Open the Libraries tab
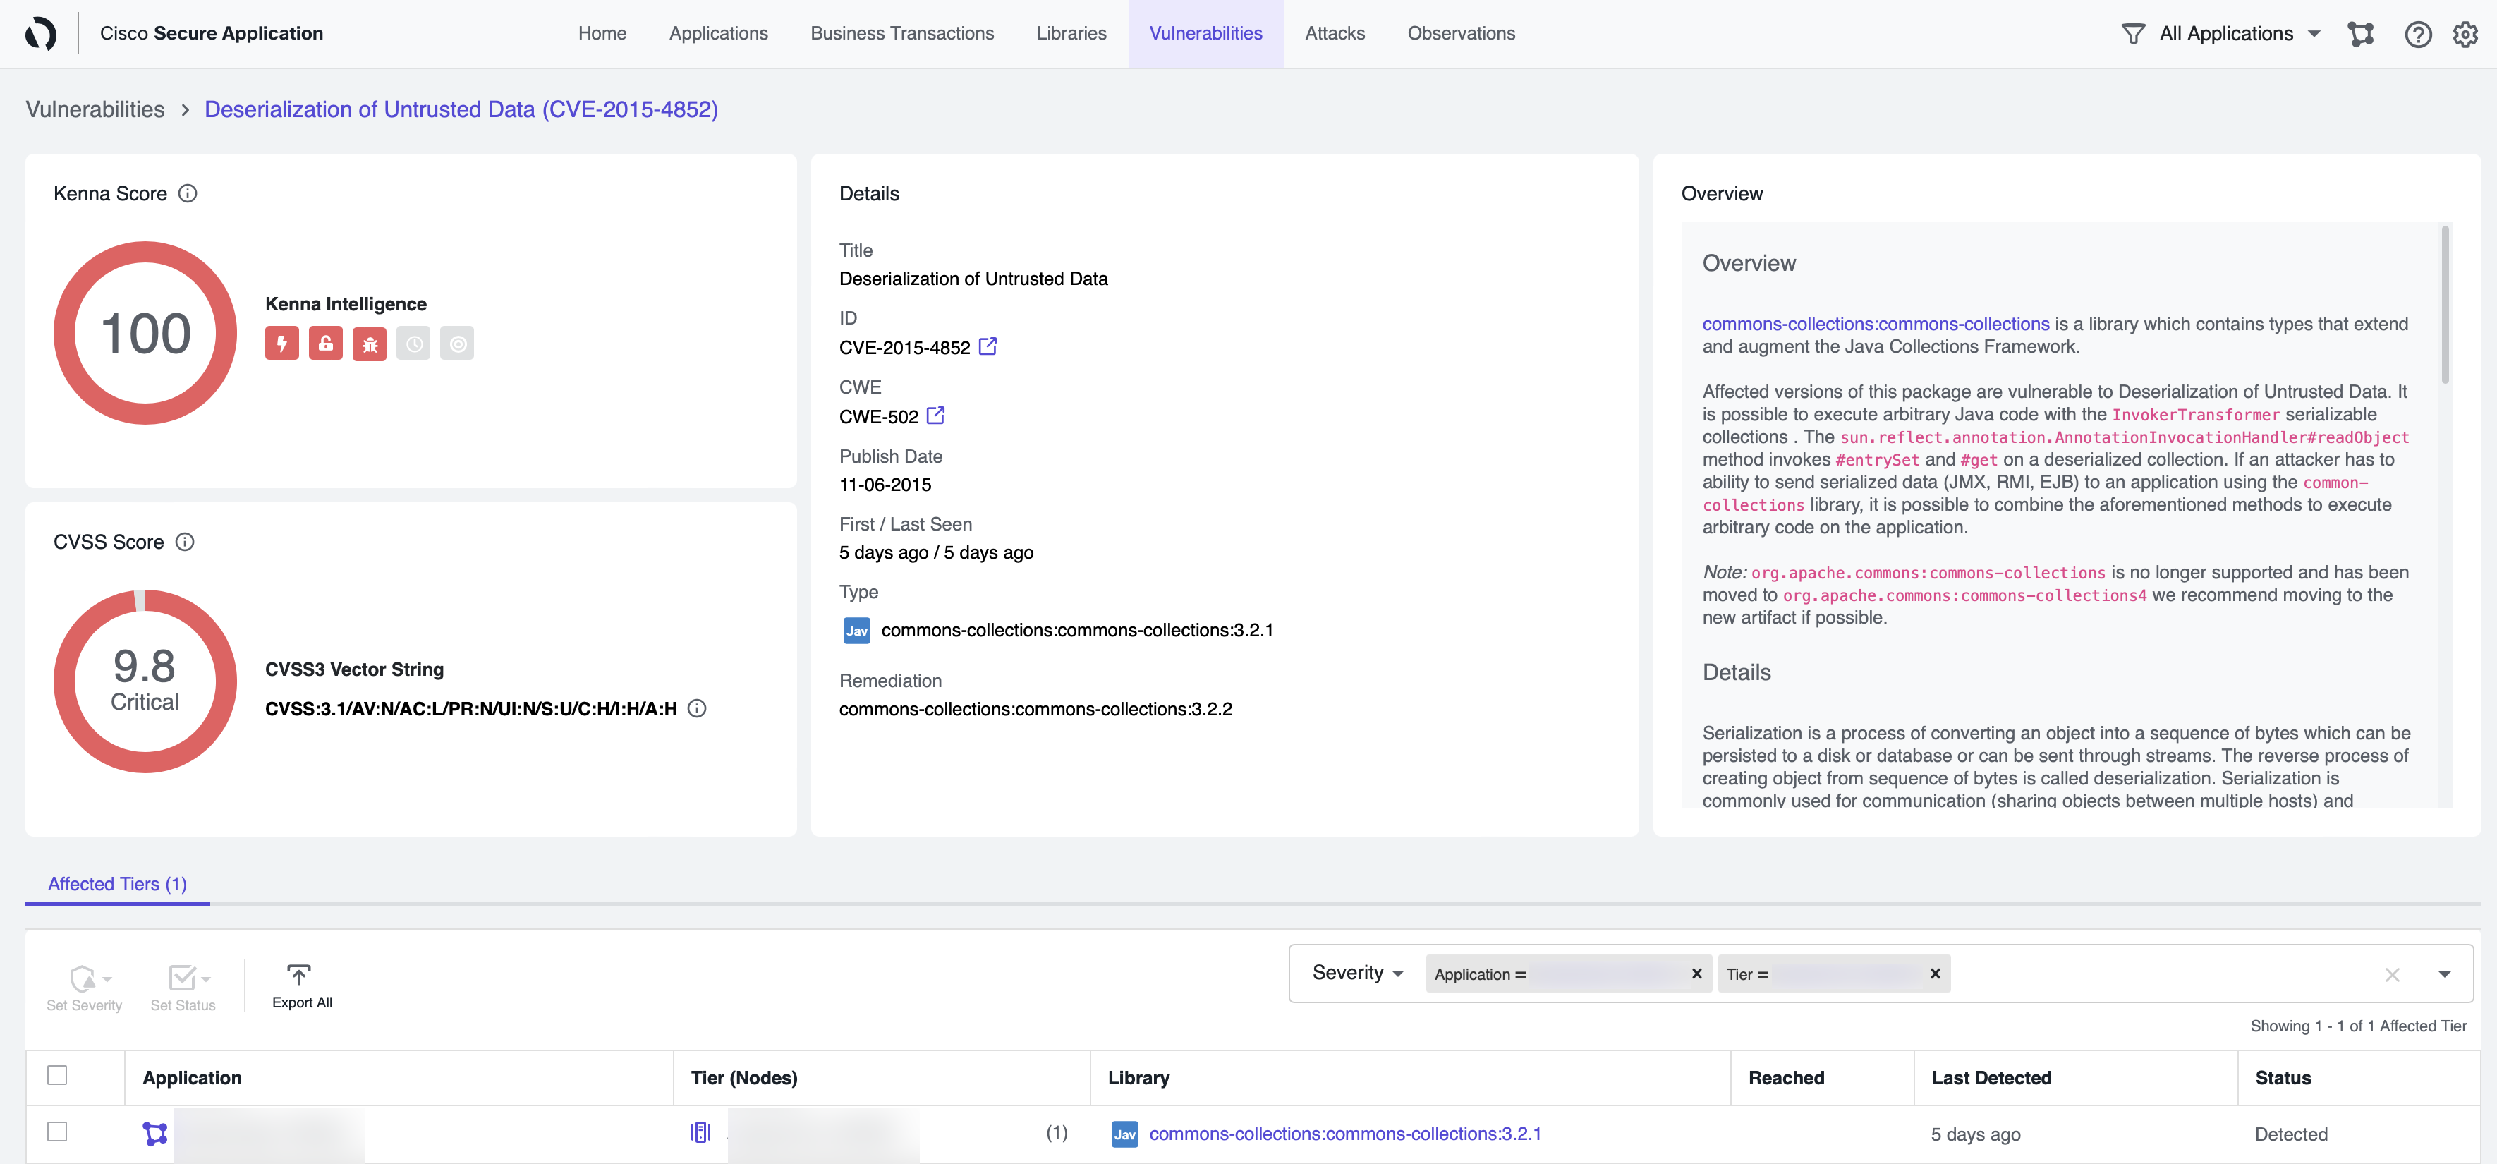 (x=1071, y=33)
